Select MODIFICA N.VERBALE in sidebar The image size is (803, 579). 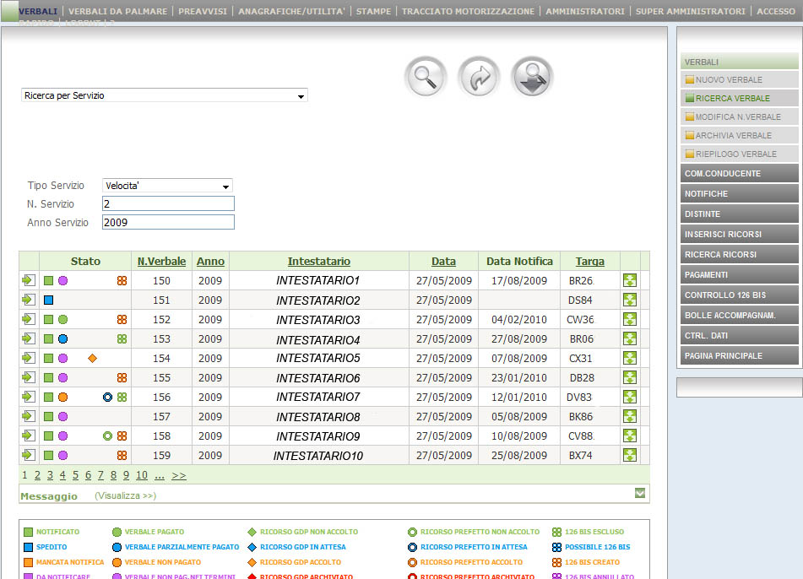[740, 116]
